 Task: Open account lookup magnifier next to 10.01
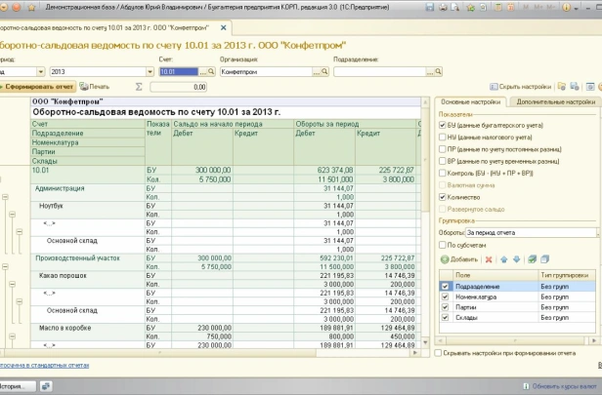[211, 71]
